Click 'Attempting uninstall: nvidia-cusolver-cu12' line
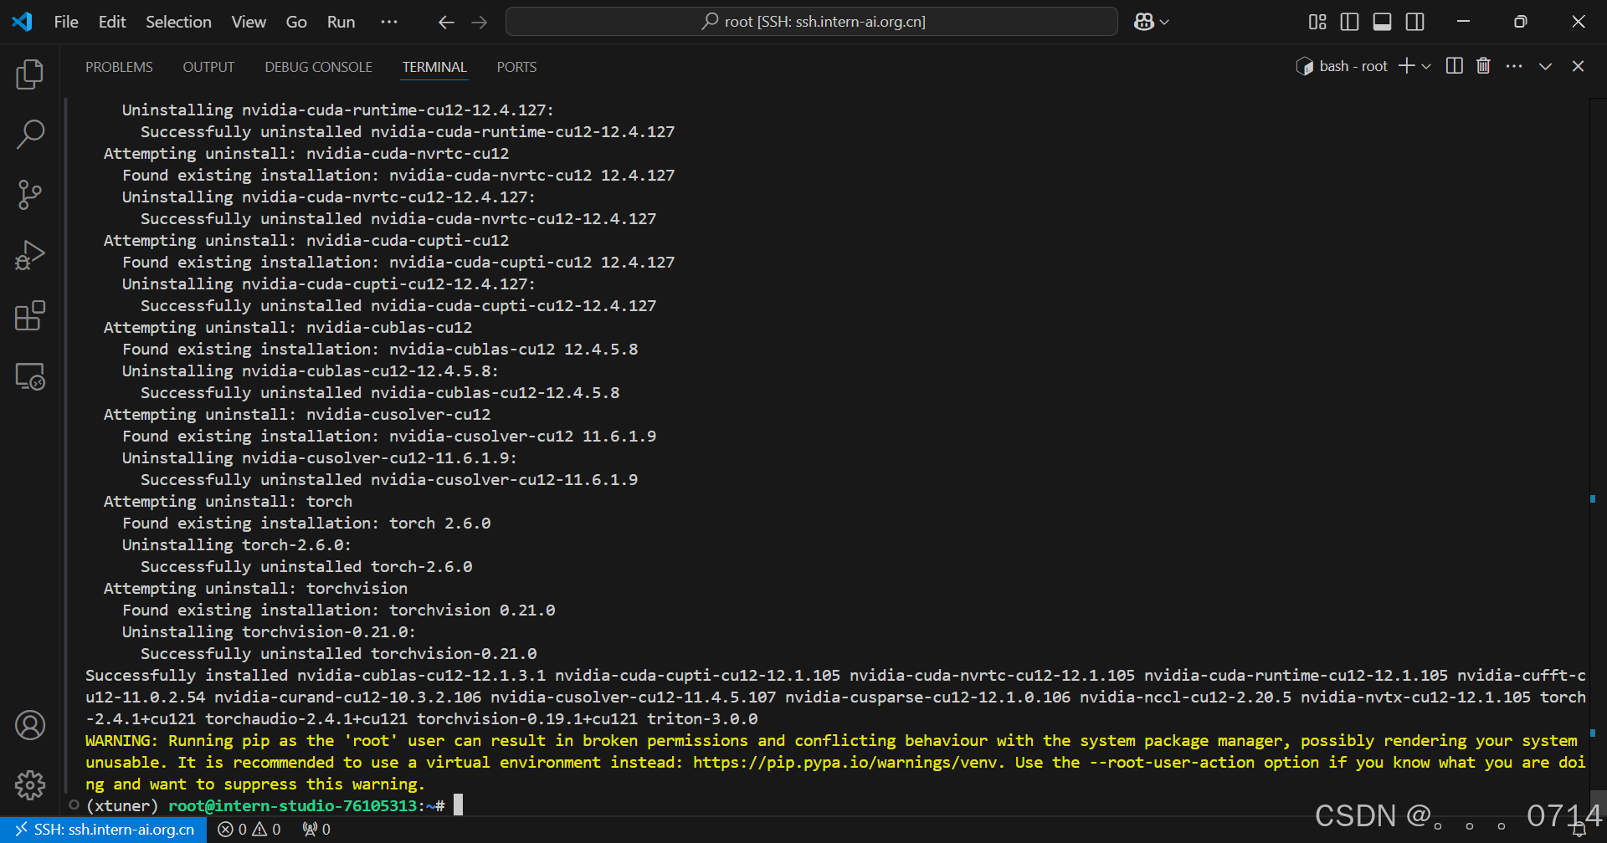The image size is (1607, 843). coord(297,415)
